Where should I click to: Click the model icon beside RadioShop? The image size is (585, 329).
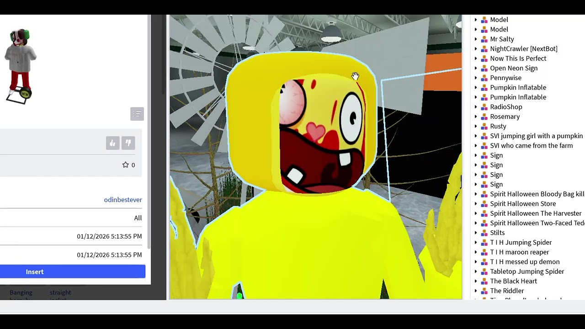click(484, 107)
